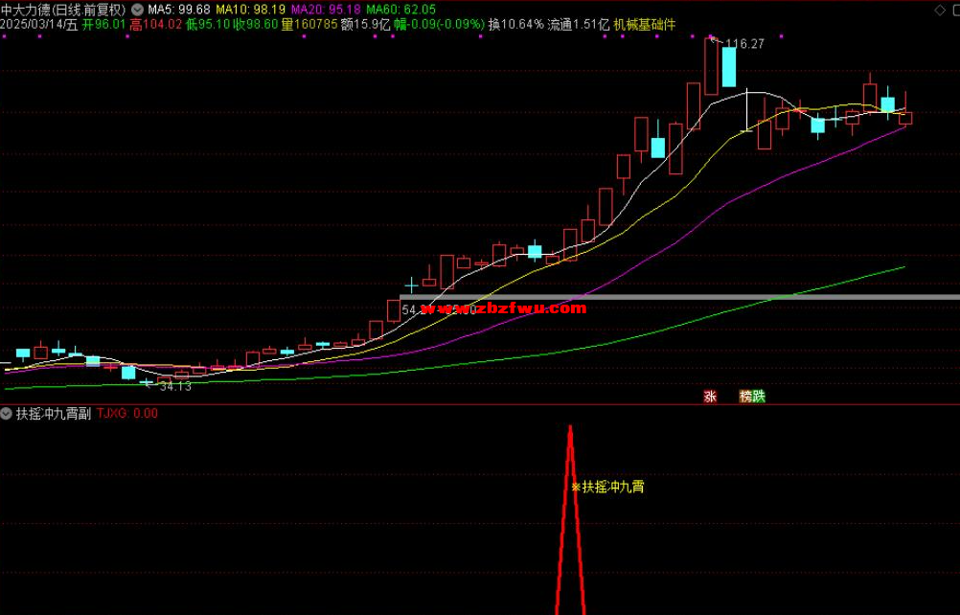Click the 扶摇冲九霄副 indicator name
This screenshot has height=615, width=960.
[53, 414]
